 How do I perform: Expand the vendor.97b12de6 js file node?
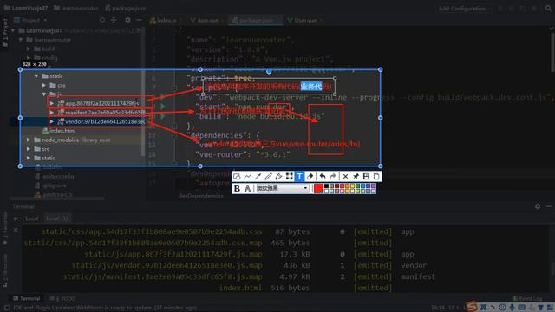pyautogui.click(x=52, y=121)
